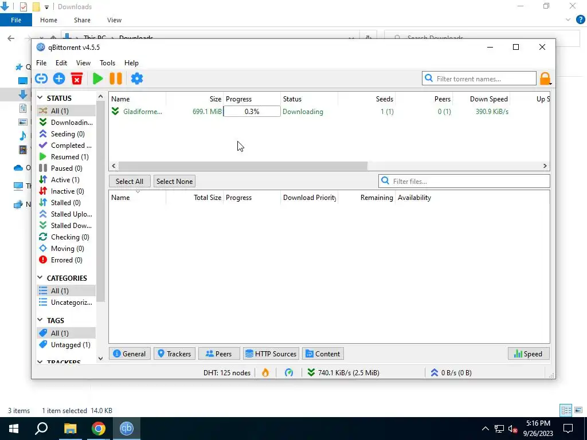587x440 pixels.
Task: Select the Completed status filter
Action: point(66,145)
